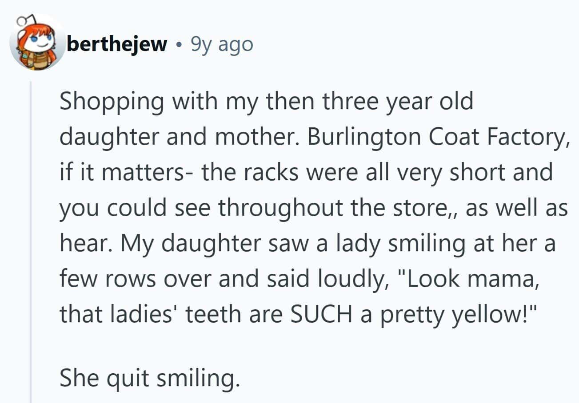Screen dimensions: 579x403
Task: Click the dot separator before the timestamp
Action: pyautogui.click(x=179, y=44)
